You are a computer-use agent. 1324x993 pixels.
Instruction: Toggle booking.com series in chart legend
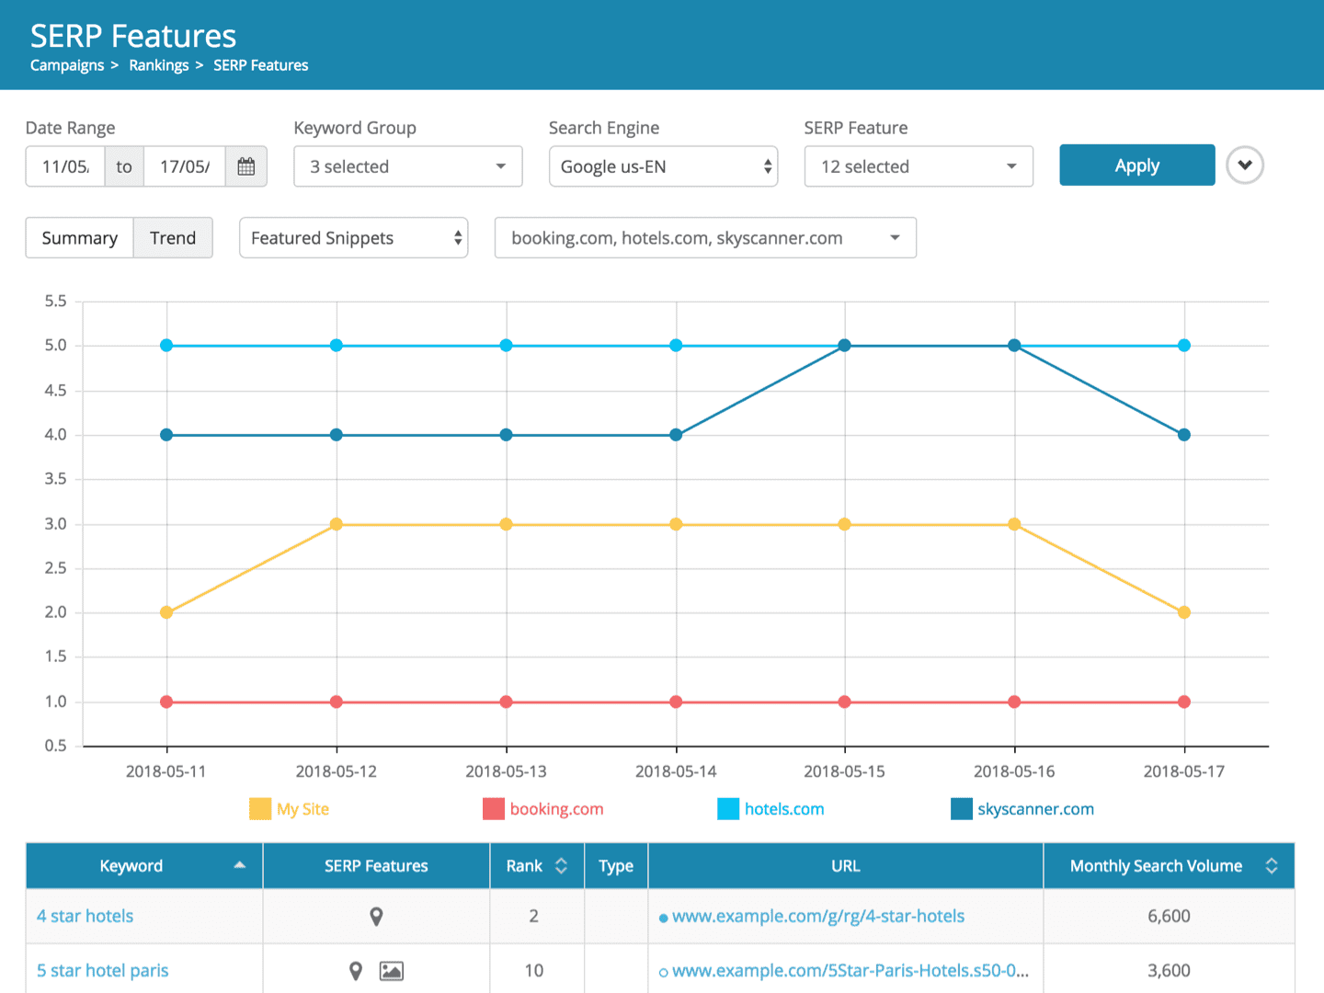click(543, 809)
